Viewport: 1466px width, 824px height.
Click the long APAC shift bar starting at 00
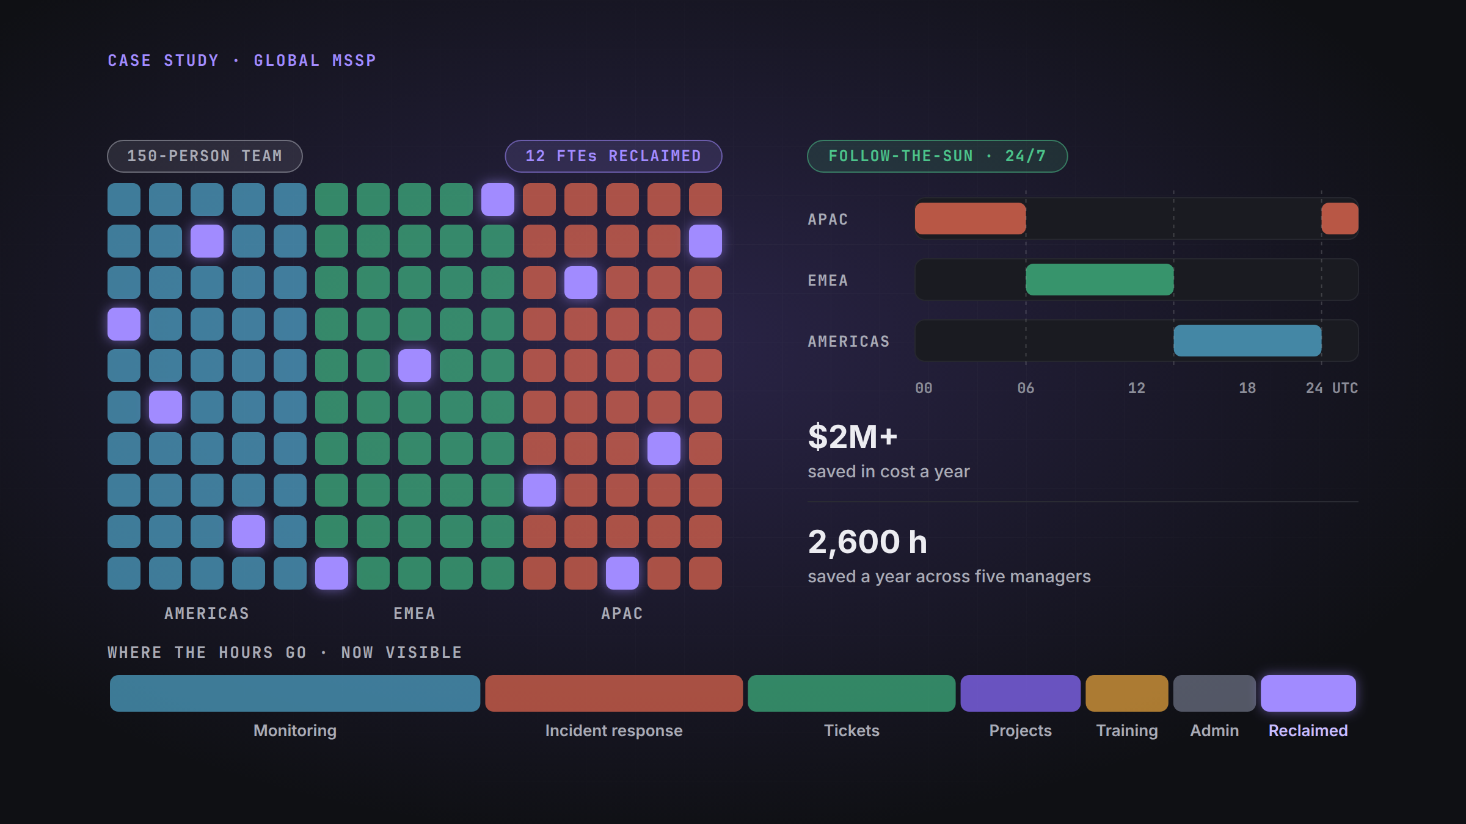(971, 219)
